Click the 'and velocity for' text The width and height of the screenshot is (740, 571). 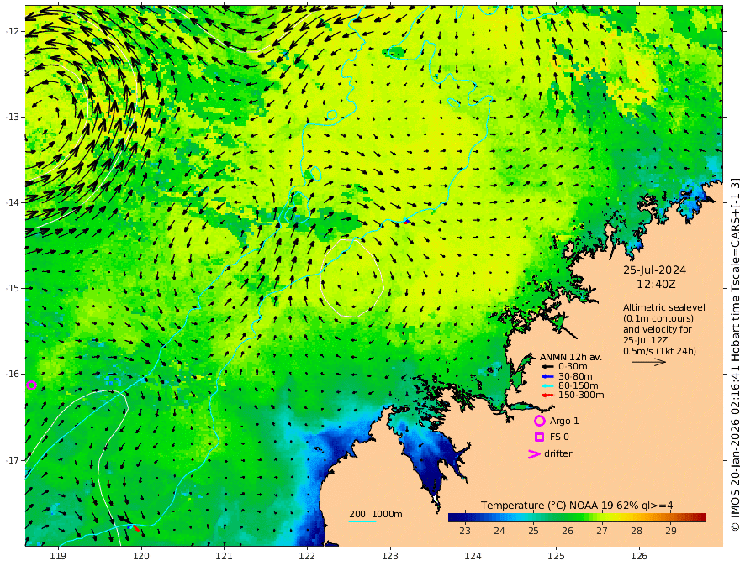[x=658, y=329]
